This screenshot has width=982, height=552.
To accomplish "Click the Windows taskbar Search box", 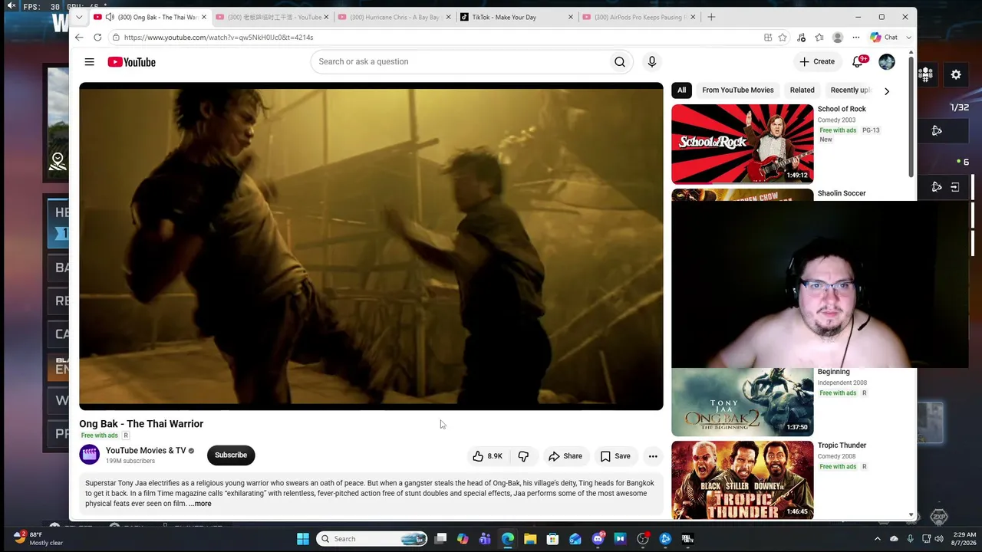I will coord(372,539).
